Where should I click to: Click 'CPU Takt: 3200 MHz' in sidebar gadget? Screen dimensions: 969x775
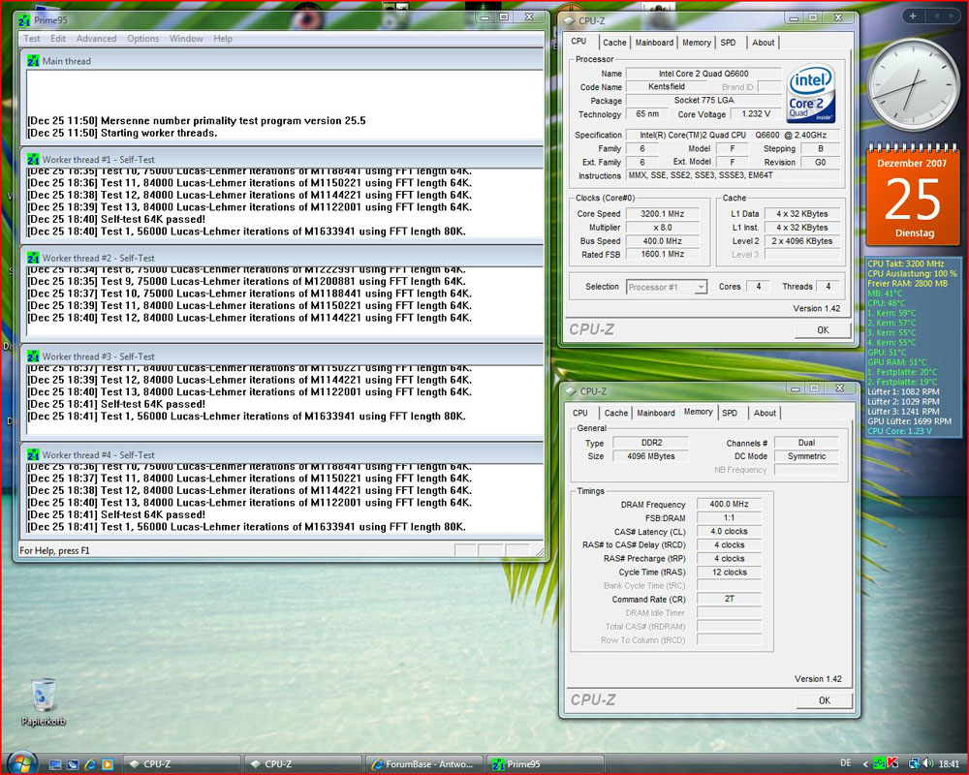point(905,263)
